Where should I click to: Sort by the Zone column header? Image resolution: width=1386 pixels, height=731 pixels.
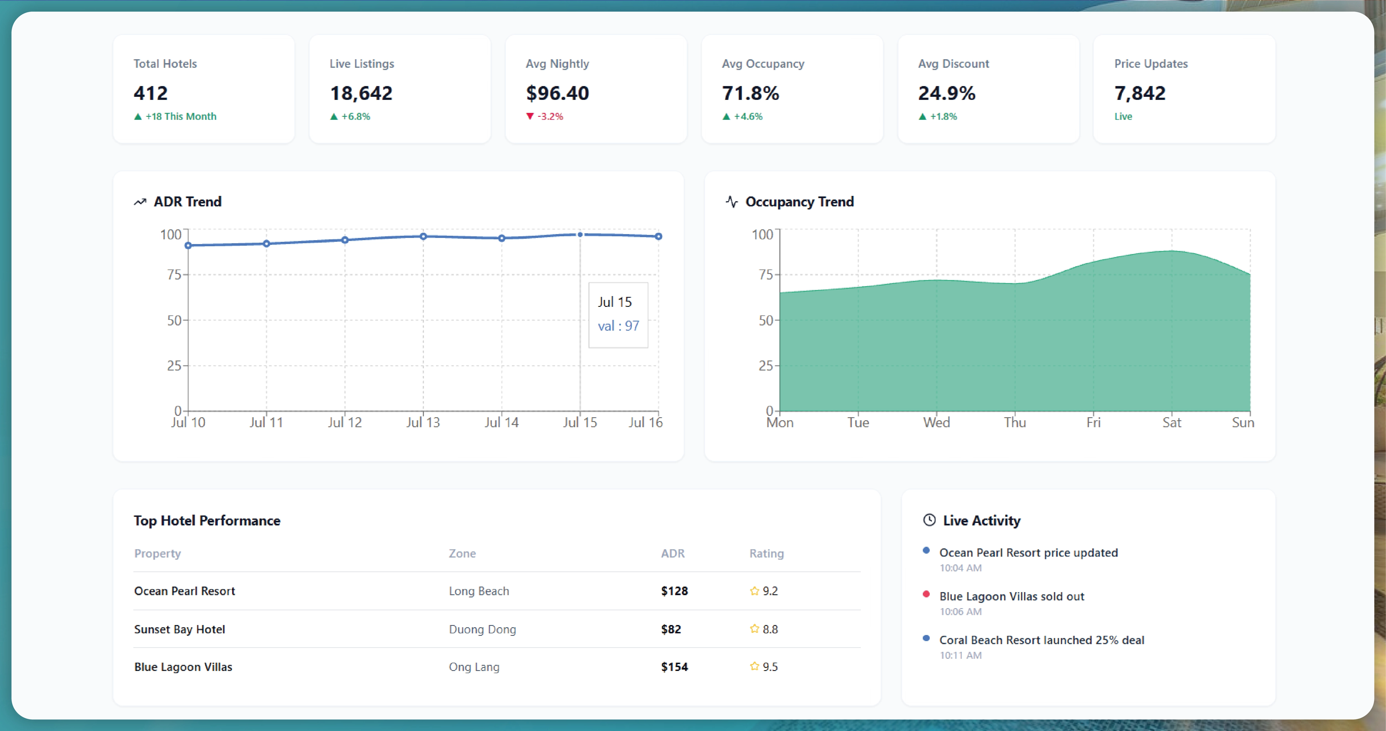click(x=462, y=553)
